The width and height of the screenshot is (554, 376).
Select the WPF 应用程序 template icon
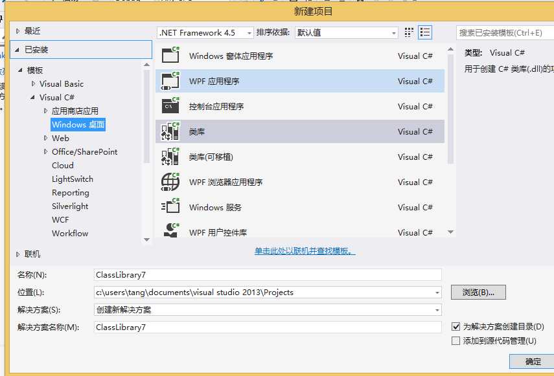pyautogui.click(x=170, y=81)
